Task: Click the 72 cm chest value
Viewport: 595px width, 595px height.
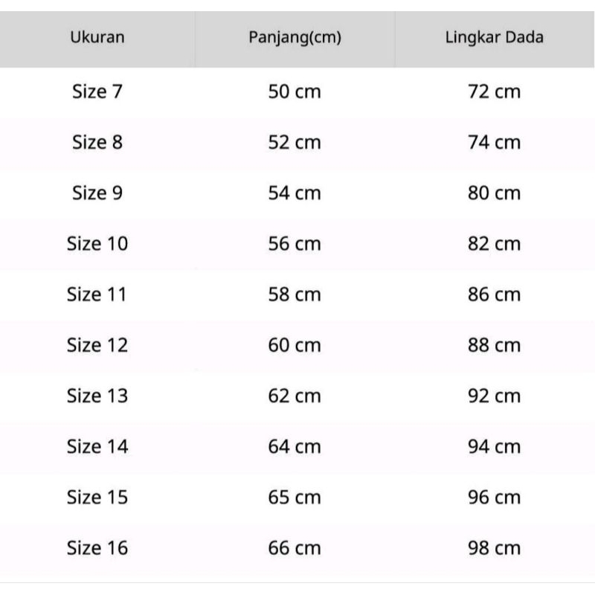Action: pos(494,92)
